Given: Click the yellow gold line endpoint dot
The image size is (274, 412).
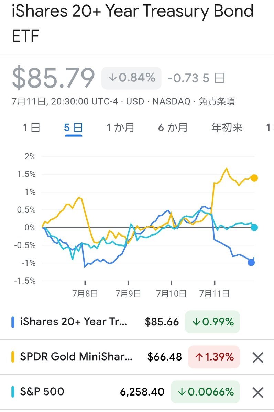Looking at the screenshot, I should pos(254,178).
